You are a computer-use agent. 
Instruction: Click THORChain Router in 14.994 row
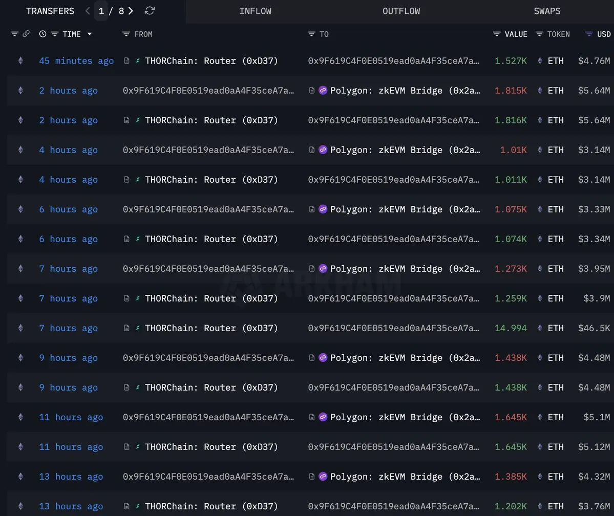211,329
